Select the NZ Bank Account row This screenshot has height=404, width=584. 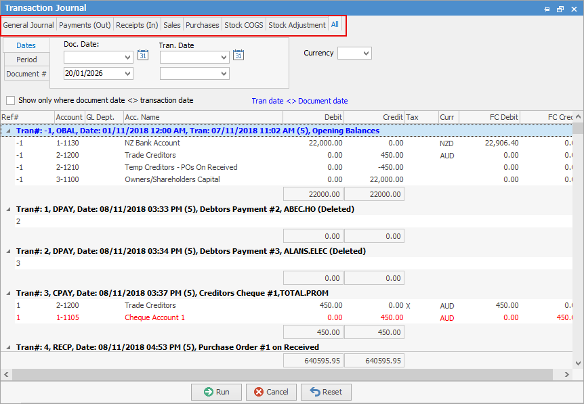293,143
